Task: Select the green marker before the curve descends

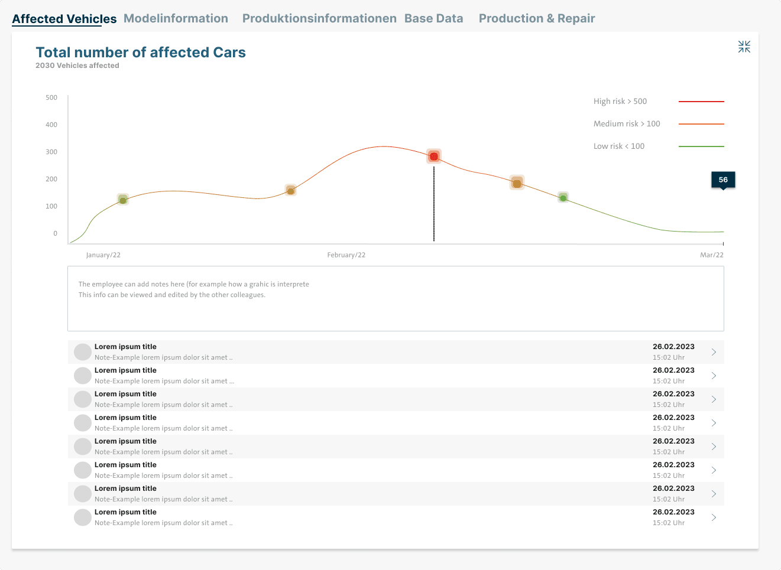Action: tap(562, 197)
